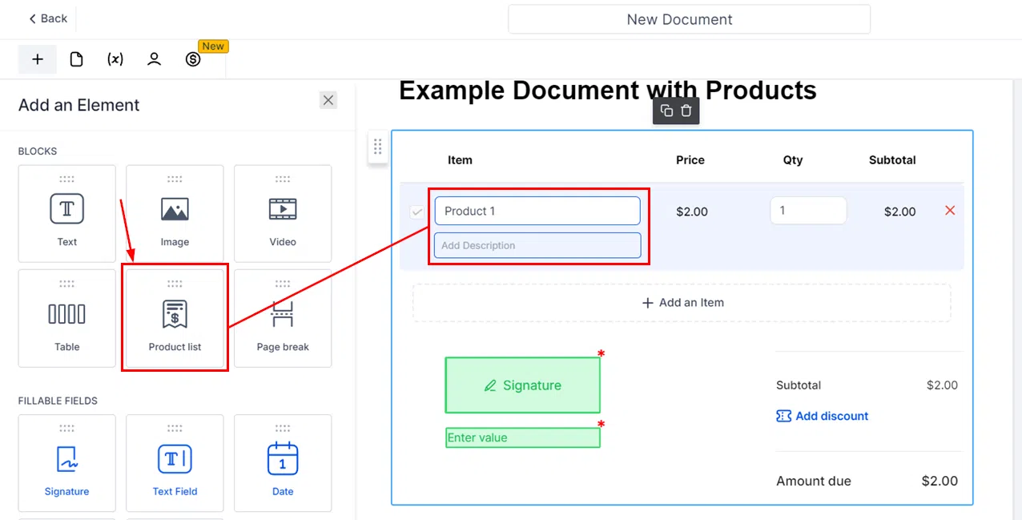The height and width of the screenshot is (520, 1022).
Task: Open the add element plus tab
Action: point(38,59)
